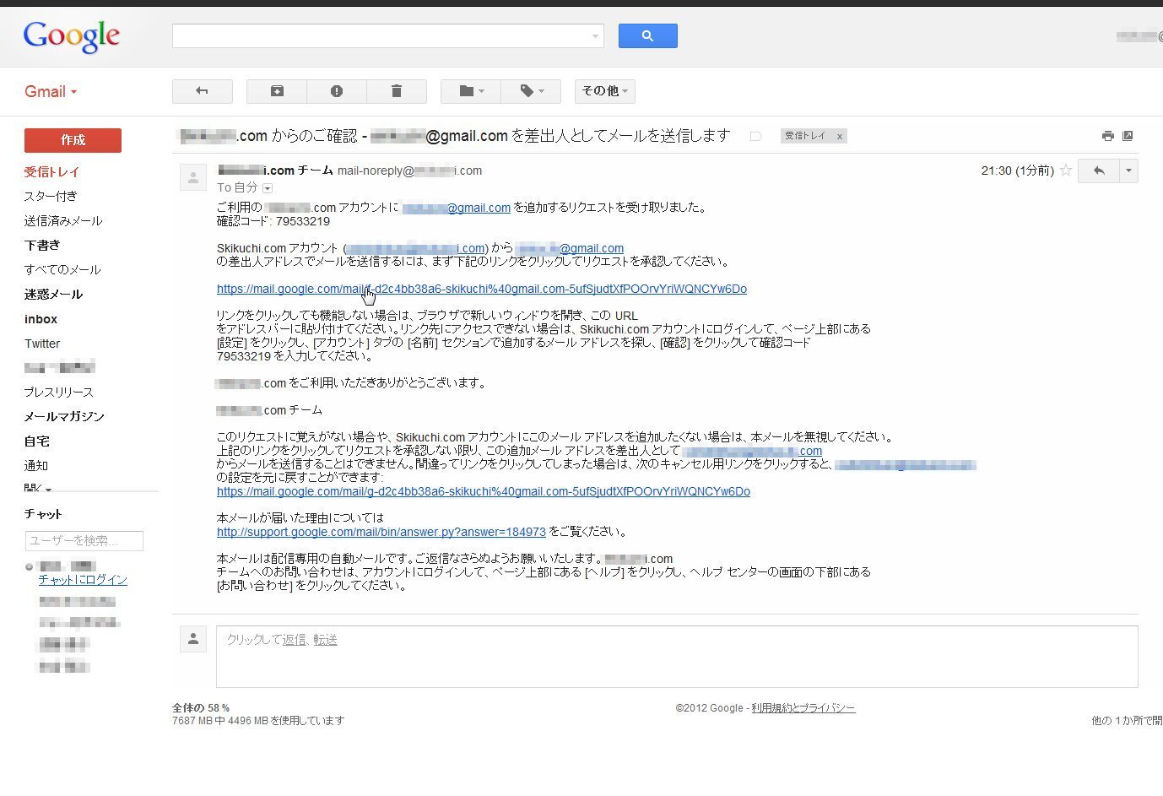Collapse the label list with 閉じる arrow
The image size is (1163, 796).
pyautogui.click(x=38, y=488)
